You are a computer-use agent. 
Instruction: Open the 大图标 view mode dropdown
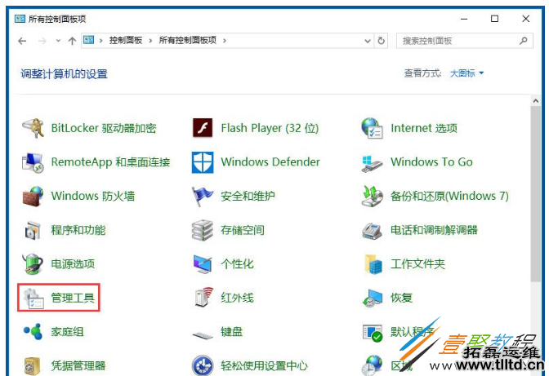(x=466, y=73)
